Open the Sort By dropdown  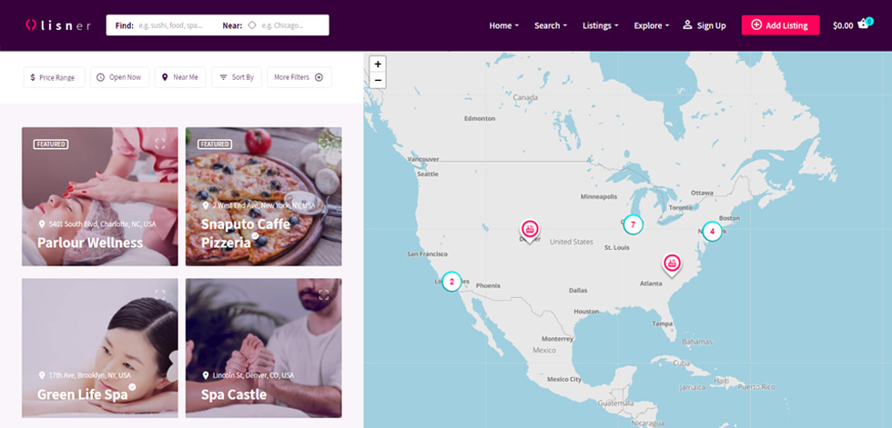click(x=238, y=77)
